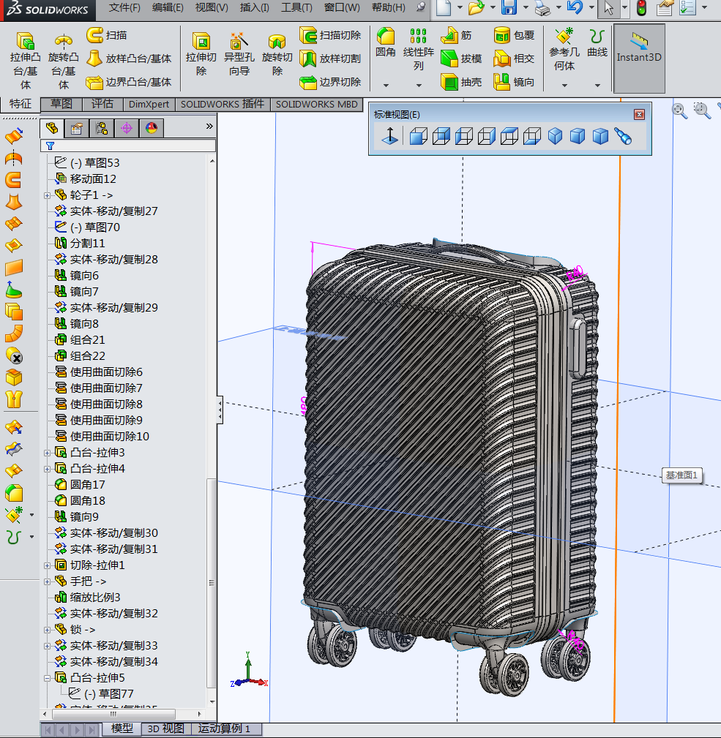721x738 pixels.
Task: Expand the 轮子1 tree node
Action: [x=48, y=195]
